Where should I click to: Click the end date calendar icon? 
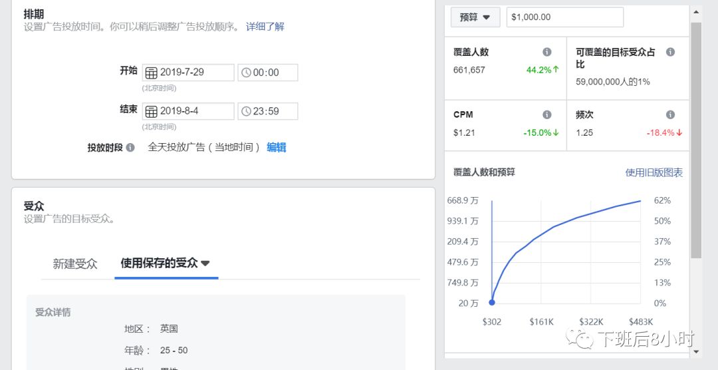click(x=151, y=111)
